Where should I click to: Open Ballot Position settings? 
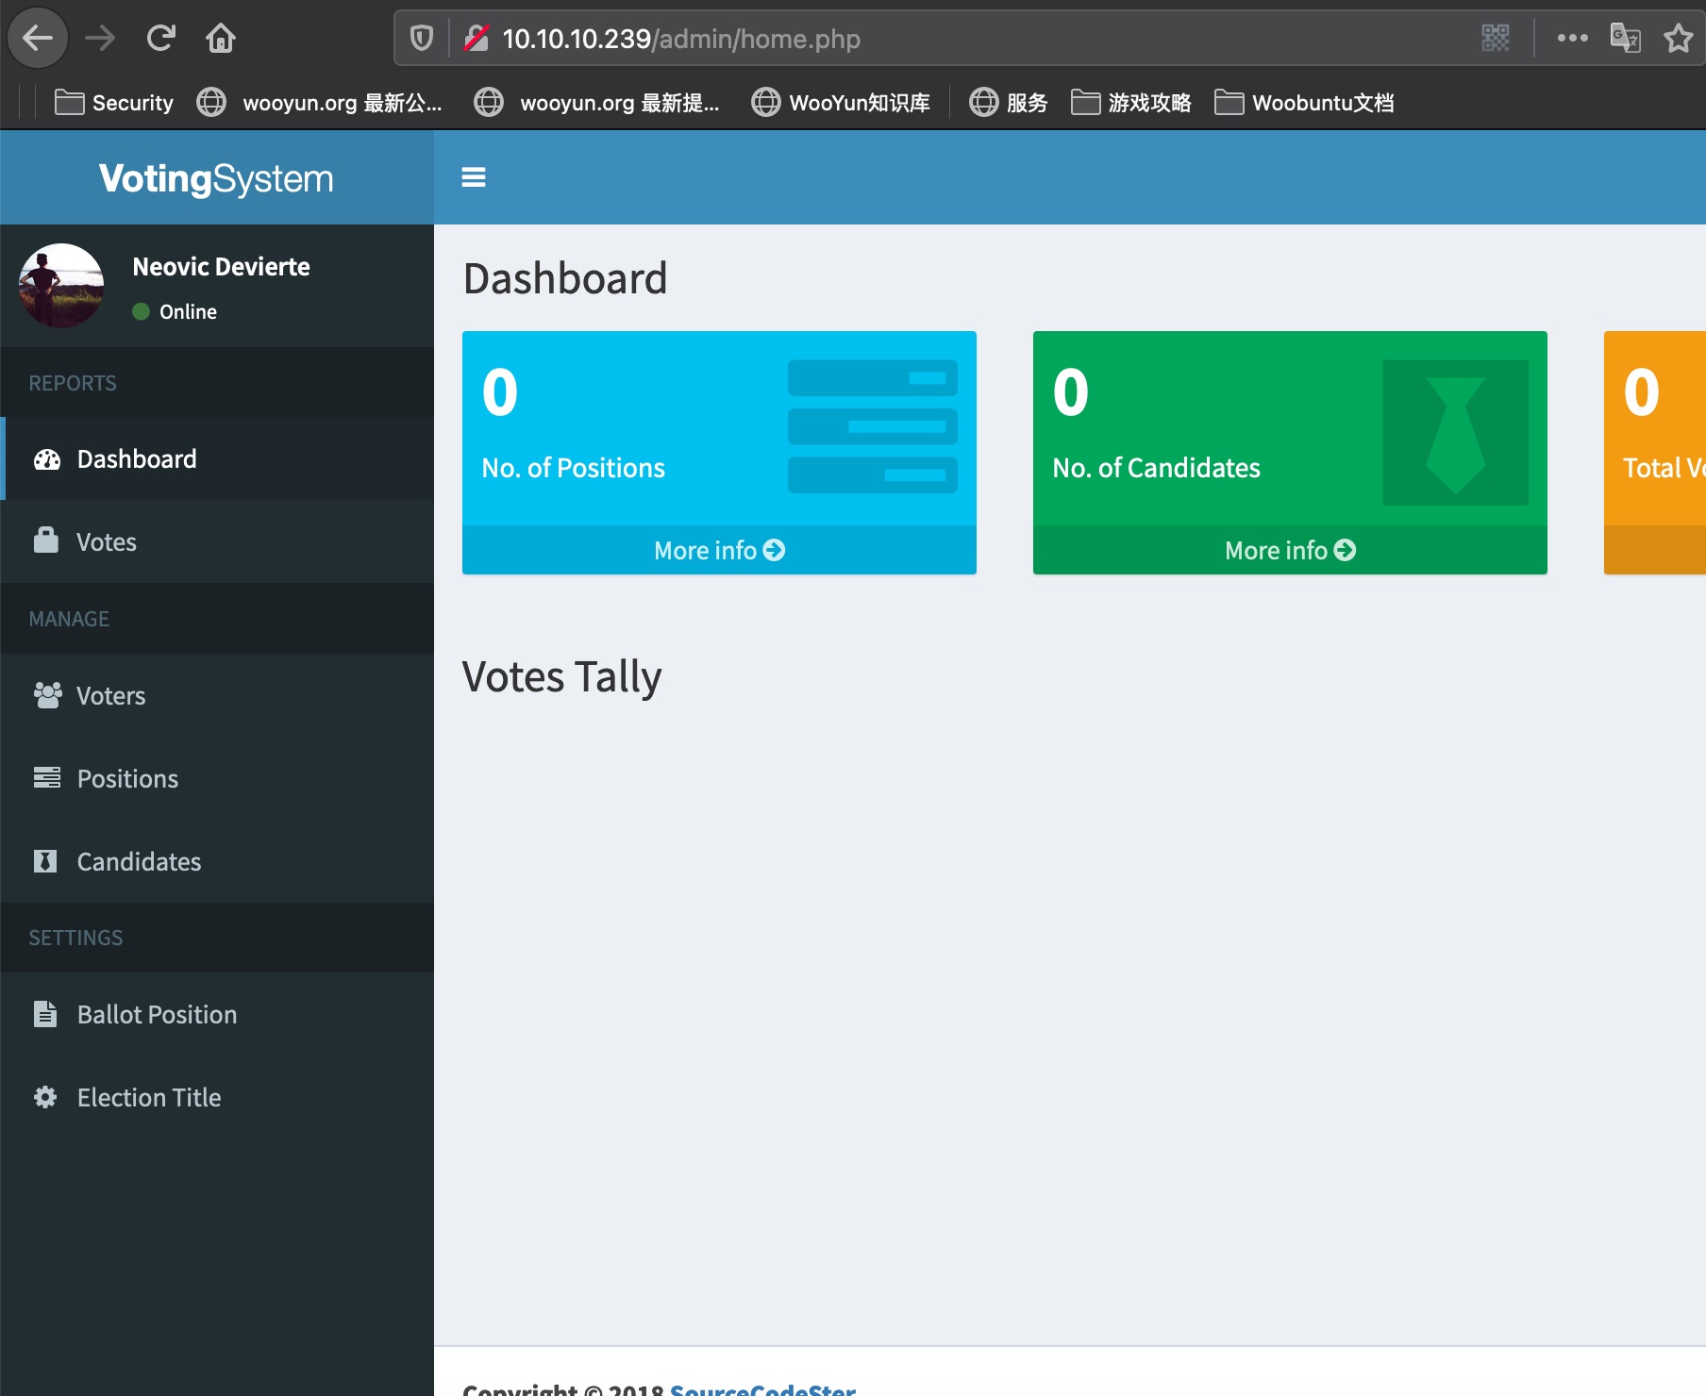click(x=217, y=1015)
